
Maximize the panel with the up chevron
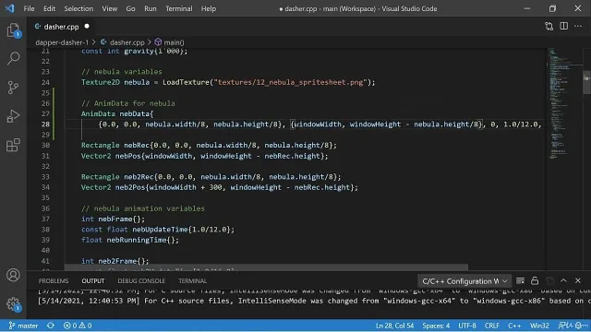pos(563,280)
